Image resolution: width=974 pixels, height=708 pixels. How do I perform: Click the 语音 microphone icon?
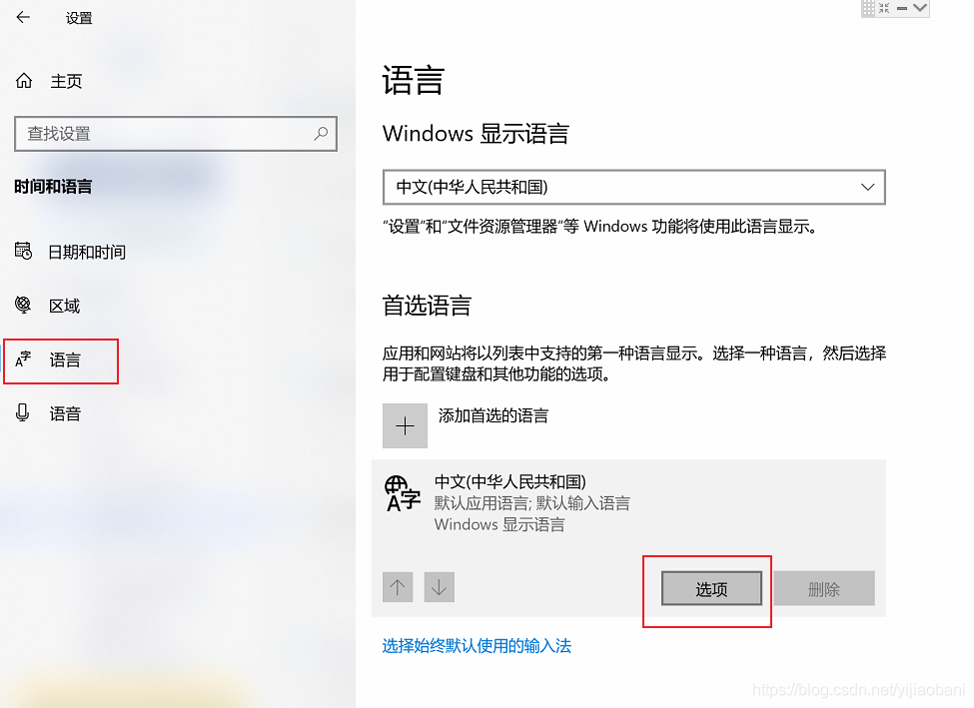click(x=22, y=413)
